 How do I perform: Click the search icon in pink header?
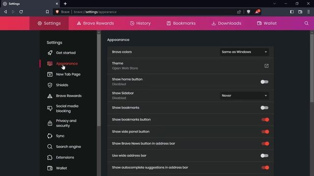point(306,23)
